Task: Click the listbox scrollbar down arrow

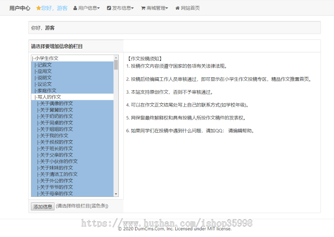Action: click(115, 194)
